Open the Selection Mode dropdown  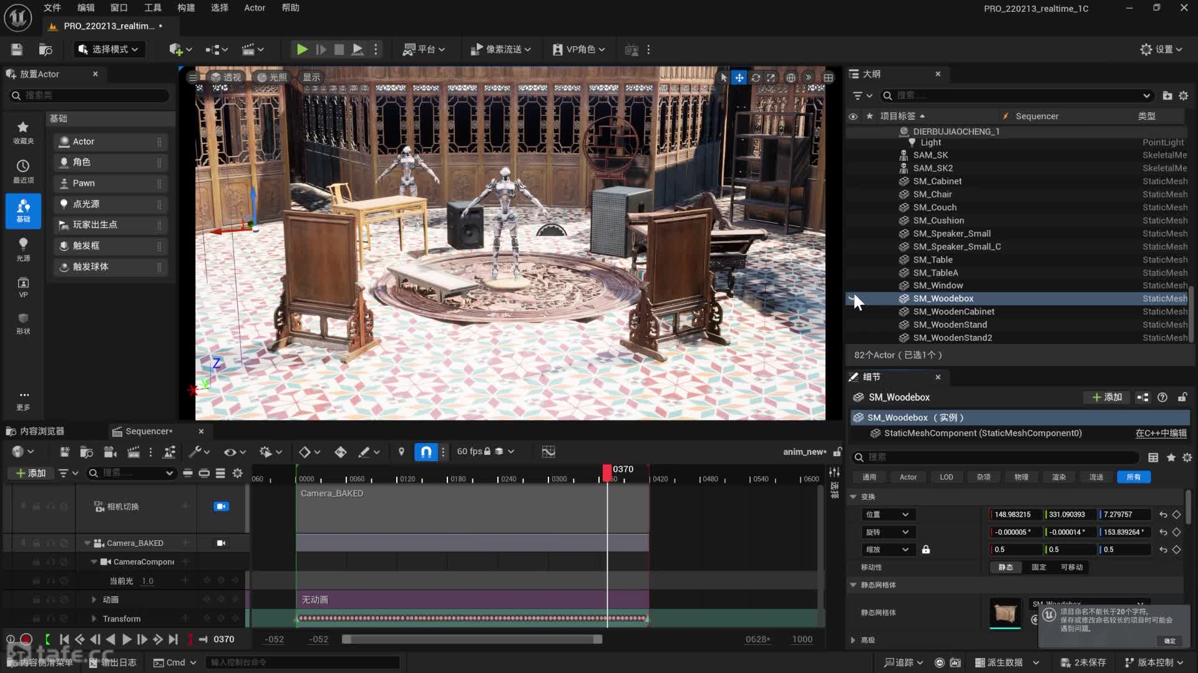tap(108, 49)
